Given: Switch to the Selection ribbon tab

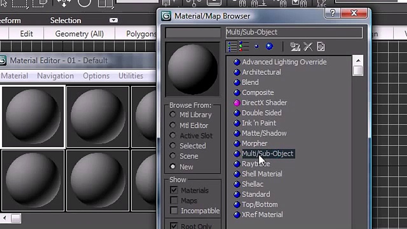Looking at the screenshot, I should 66,20.
